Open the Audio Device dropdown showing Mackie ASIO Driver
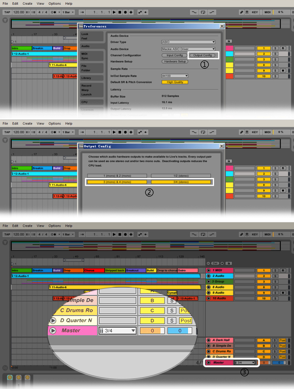The height and width of the screenshot is (389, 294). click(188, 49)
